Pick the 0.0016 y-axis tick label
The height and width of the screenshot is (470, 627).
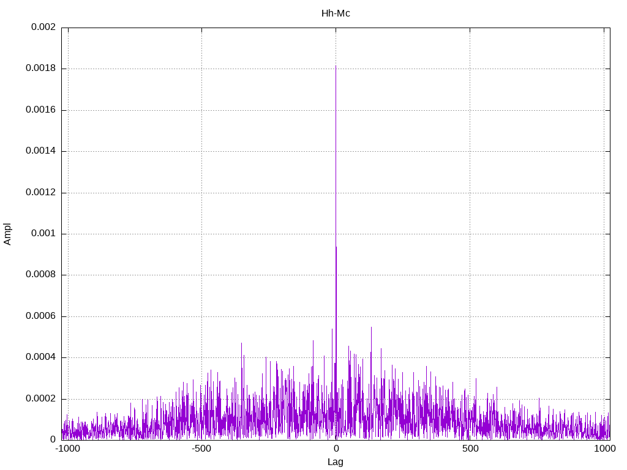pyautogui.click(x=40, y=110)
